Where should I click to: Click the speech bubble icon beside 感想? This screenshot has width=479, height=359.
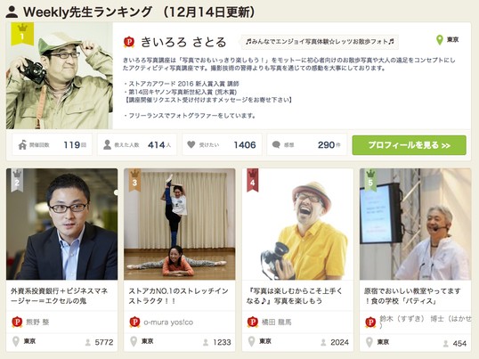coord(276,144)
